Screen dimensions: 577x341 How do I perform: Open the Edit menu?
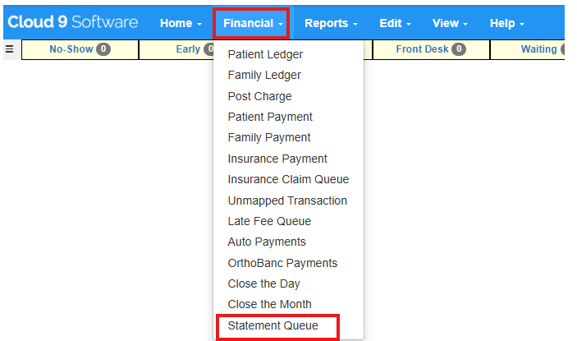tap(395, 23)
